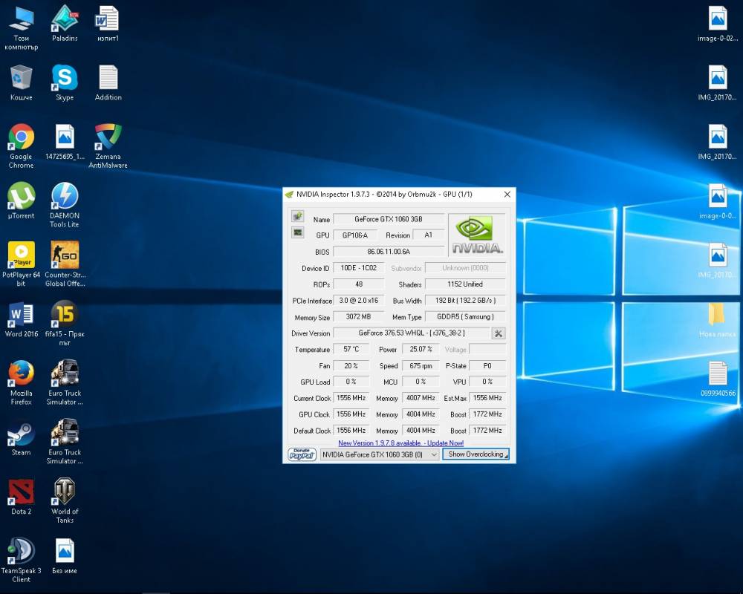This screenshot has height=594, width=743.
Task: Click the GPU value GP106-A
Action: [x=355, y=235]
